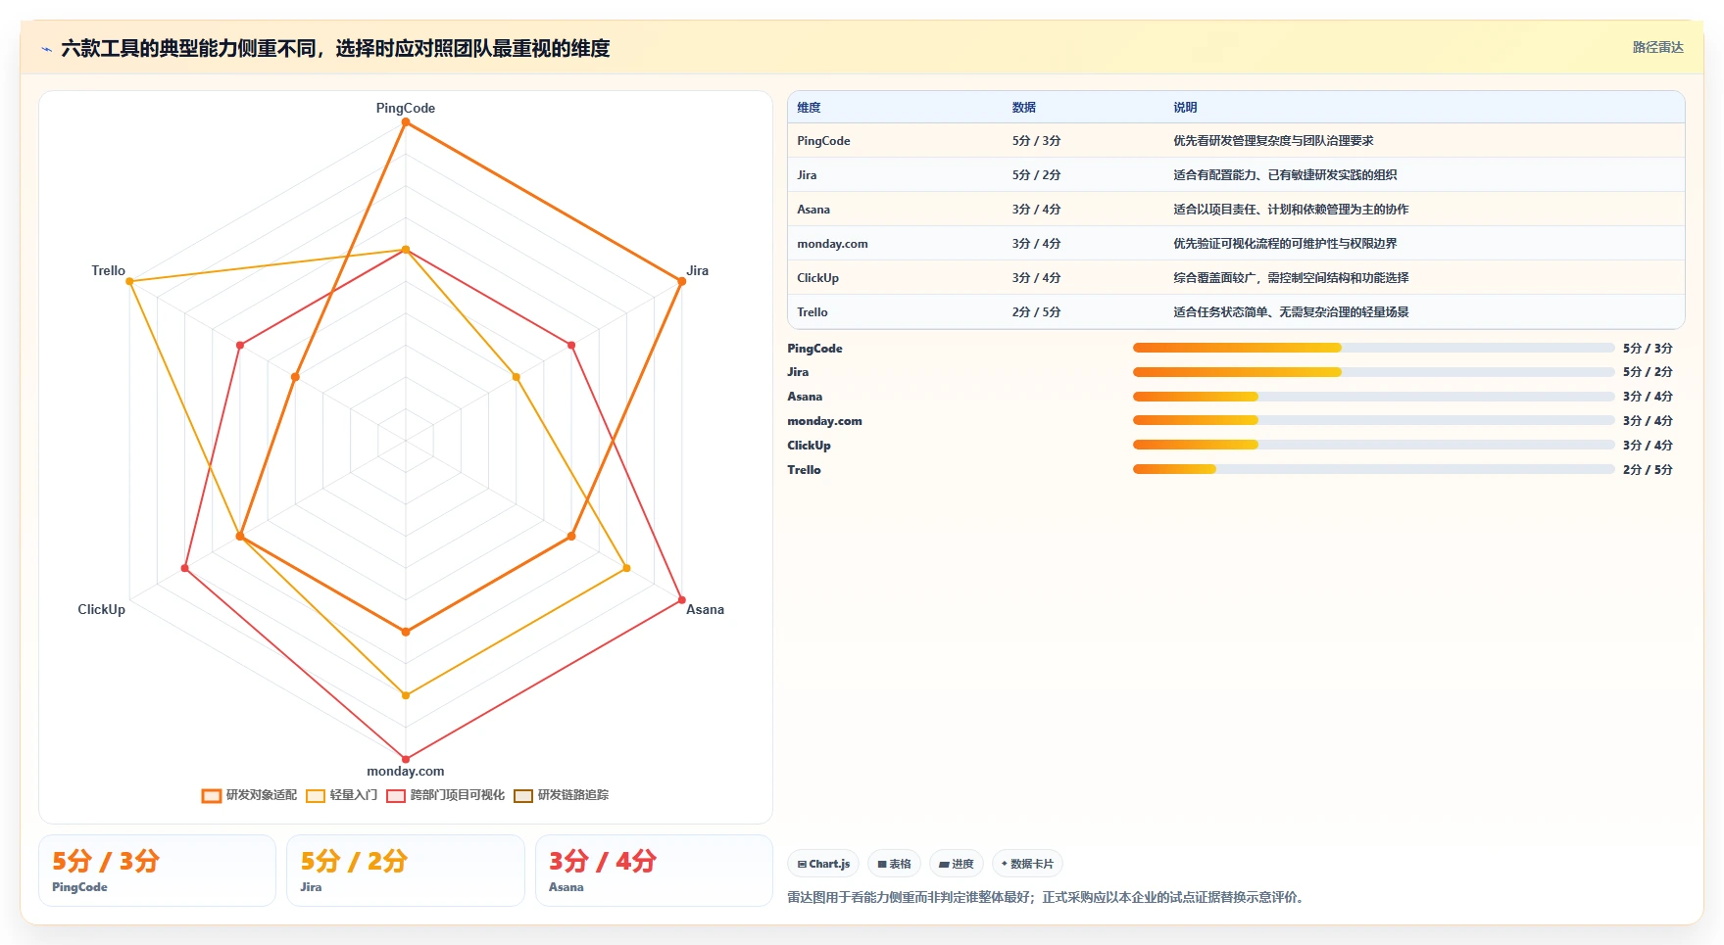Click the Asana axis label on radar

click(x=705, y=609)
